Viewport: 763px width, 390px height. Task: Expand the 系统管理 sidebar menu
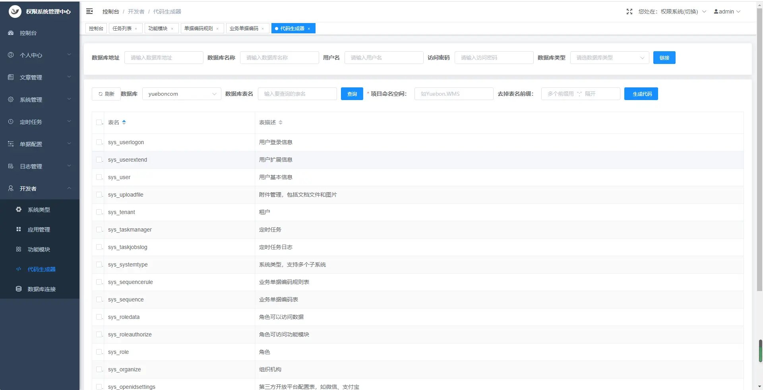coord(40,99)
